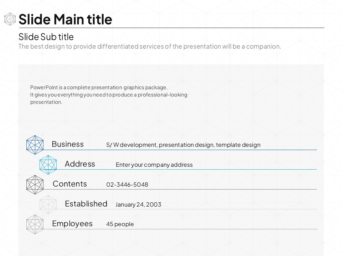Select the dark blue Business row icon

(35, 145)
